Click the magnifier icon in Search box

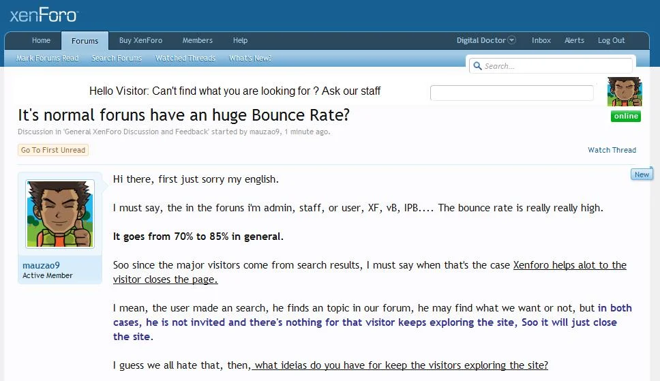(477, 65)
